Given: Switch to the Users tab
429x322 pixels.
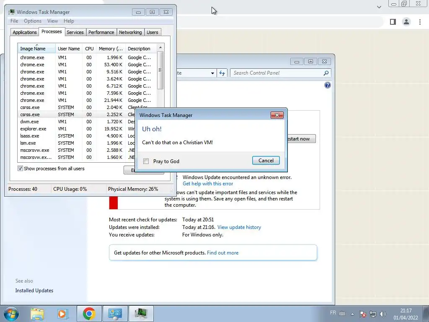Looking at the screenshot, I should (152, 32).
